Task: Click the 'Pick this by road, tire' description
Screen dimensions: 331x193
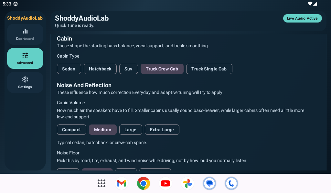Action: coord(152,161)
